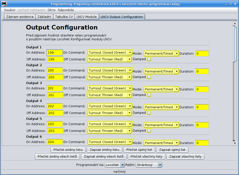Click the scrollbar down arrow

(x=235, y=143)
